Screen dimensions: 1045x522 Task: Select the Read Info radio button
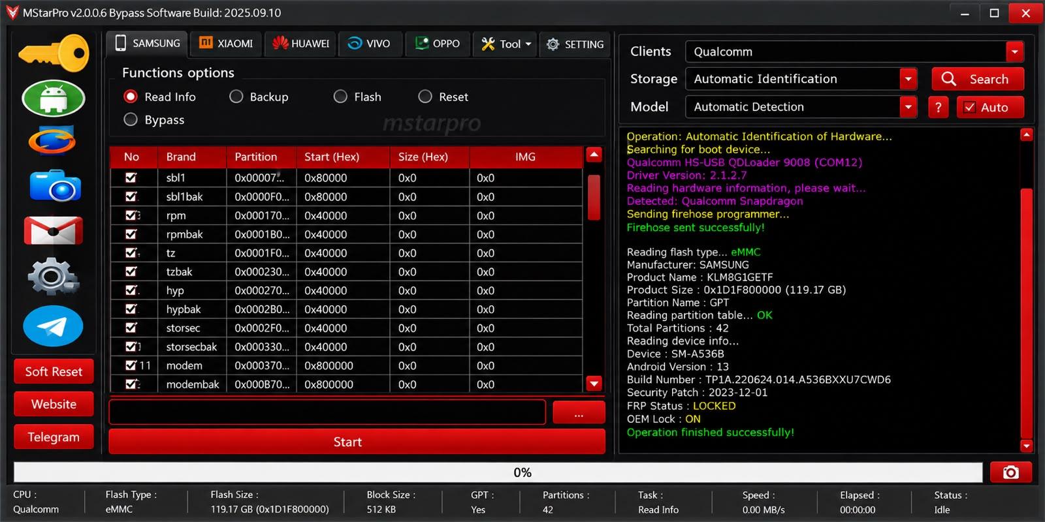point(131,97)
